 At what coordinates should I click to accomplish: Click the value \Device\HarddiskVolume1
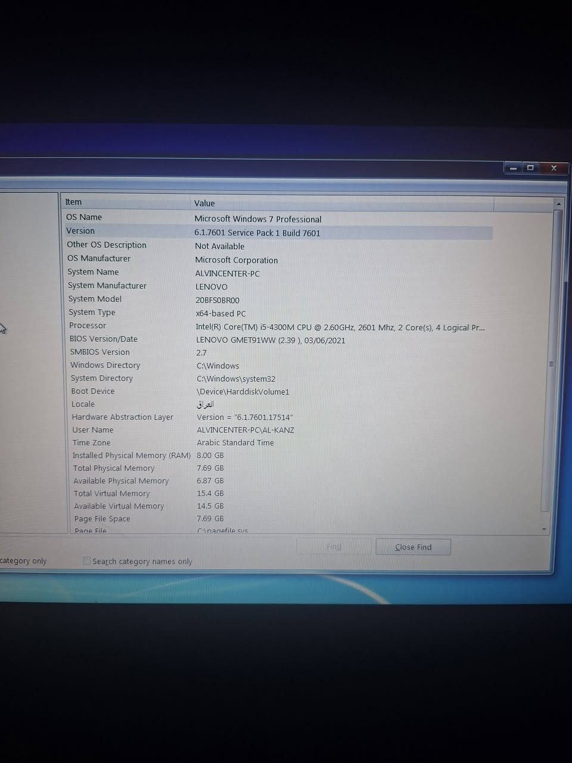(243, 392)
